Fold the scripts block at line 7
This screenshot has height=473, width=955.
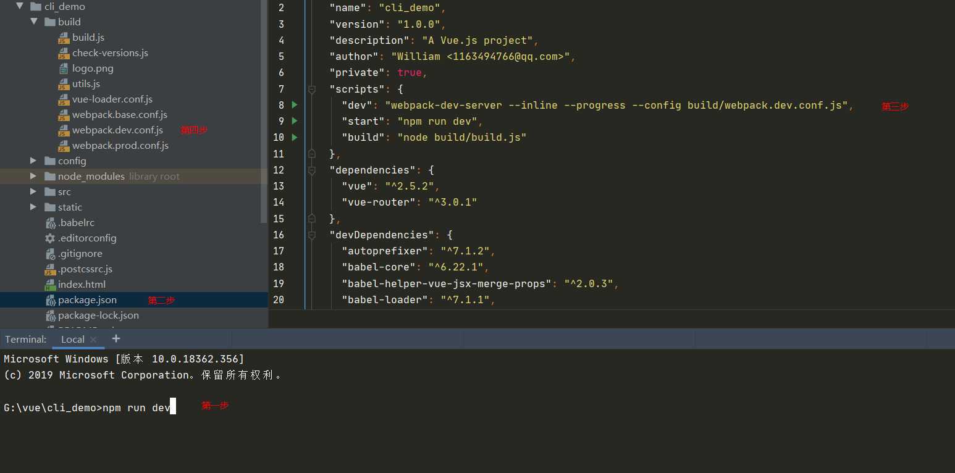tap(312, 89)
